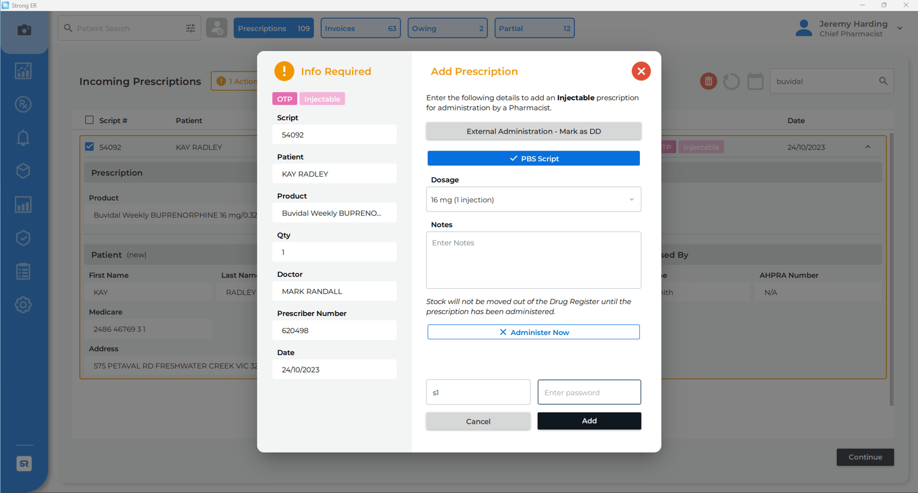Switch to the Invoices 63 tab

(361, 28)
